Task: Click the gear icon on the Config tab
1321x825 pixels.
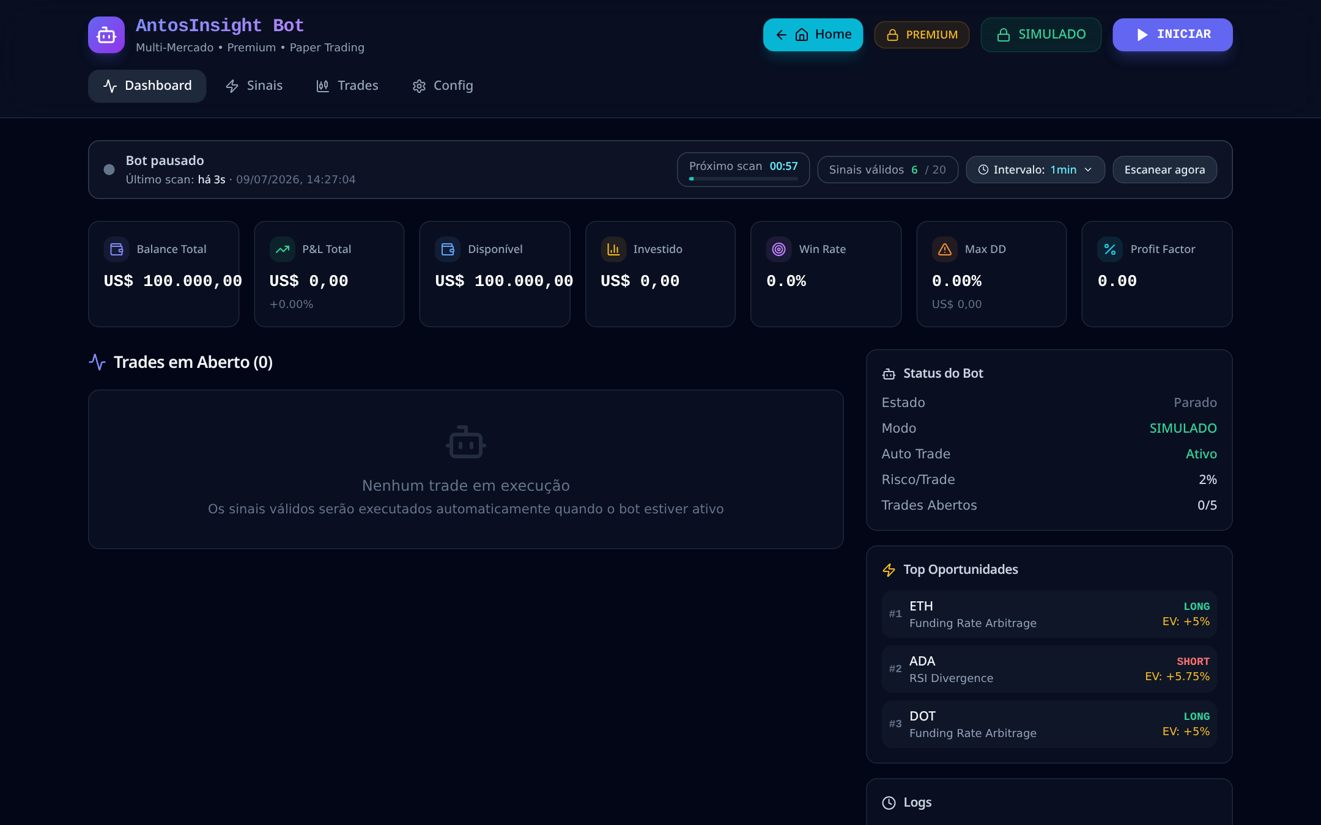Action: coord(419,86)
